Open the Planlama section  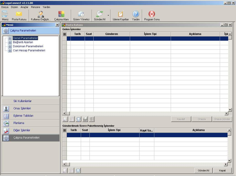pyautogui.click(x=31, y=123)
